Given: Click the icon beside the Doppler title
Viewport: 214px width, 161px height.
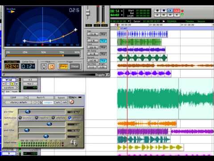Looking at the screenshot, I should tap(108, 75).
